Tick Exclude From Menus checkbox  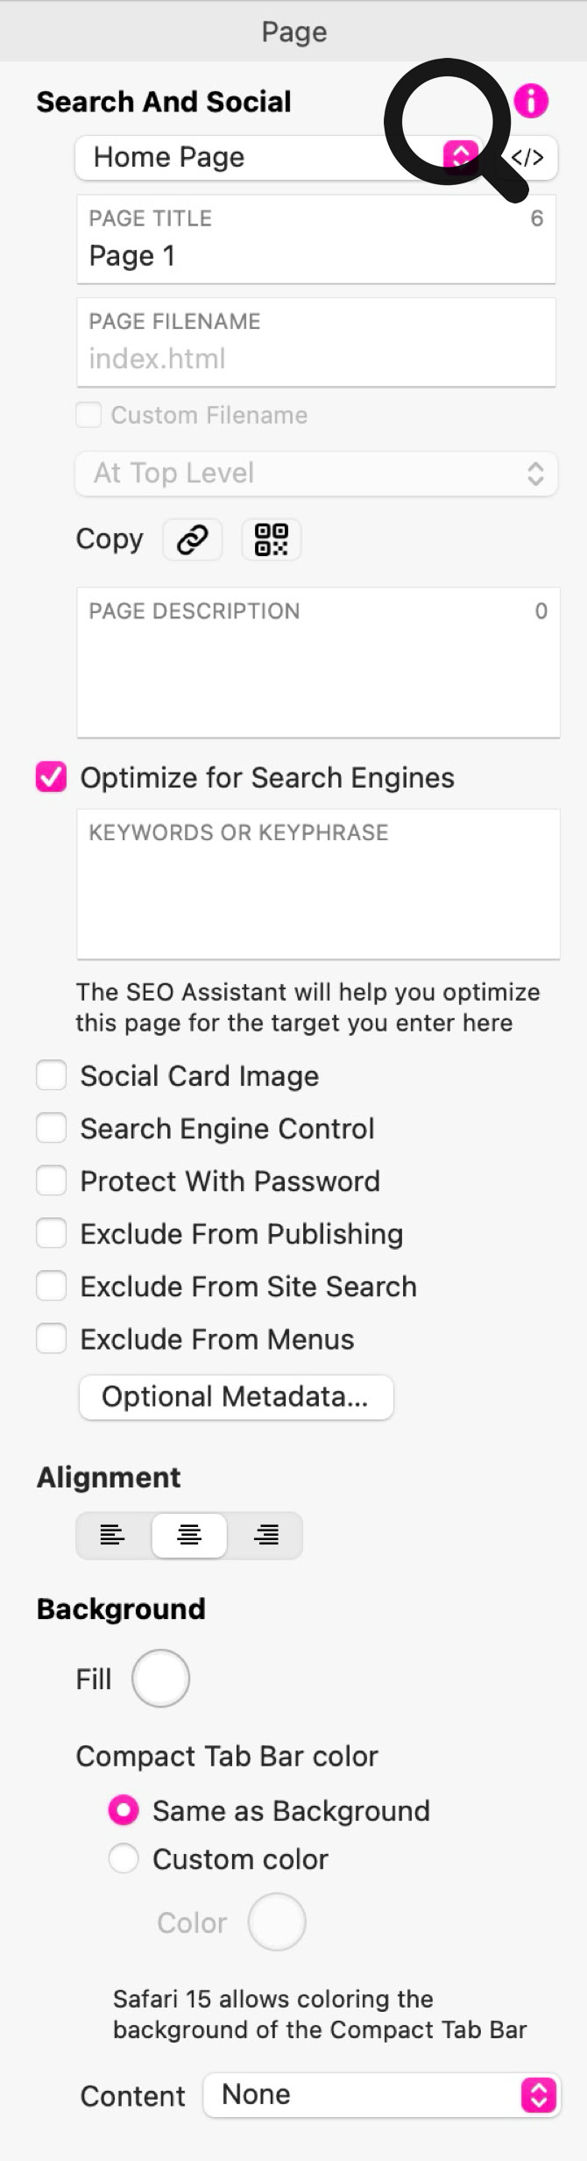[x=51, y=1338]
